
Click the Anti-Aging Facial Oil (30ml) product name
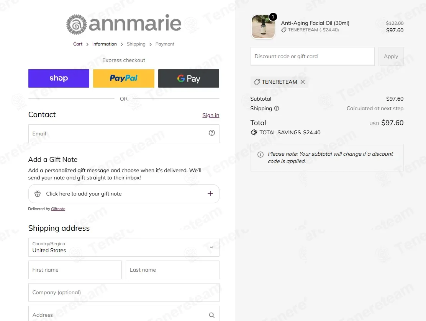[315, 23]
